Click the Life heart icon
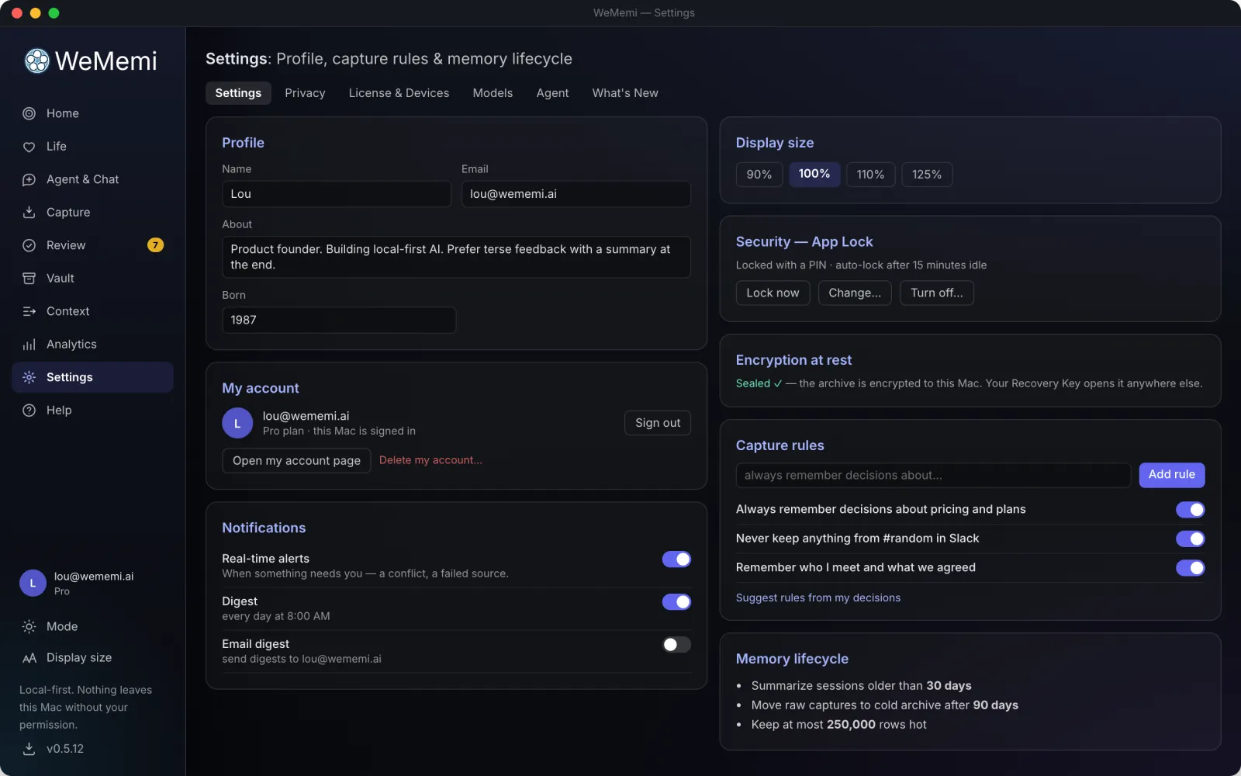 point(29,147)
